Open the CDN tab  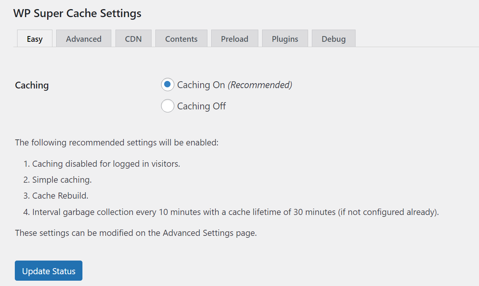click(133, 38)
